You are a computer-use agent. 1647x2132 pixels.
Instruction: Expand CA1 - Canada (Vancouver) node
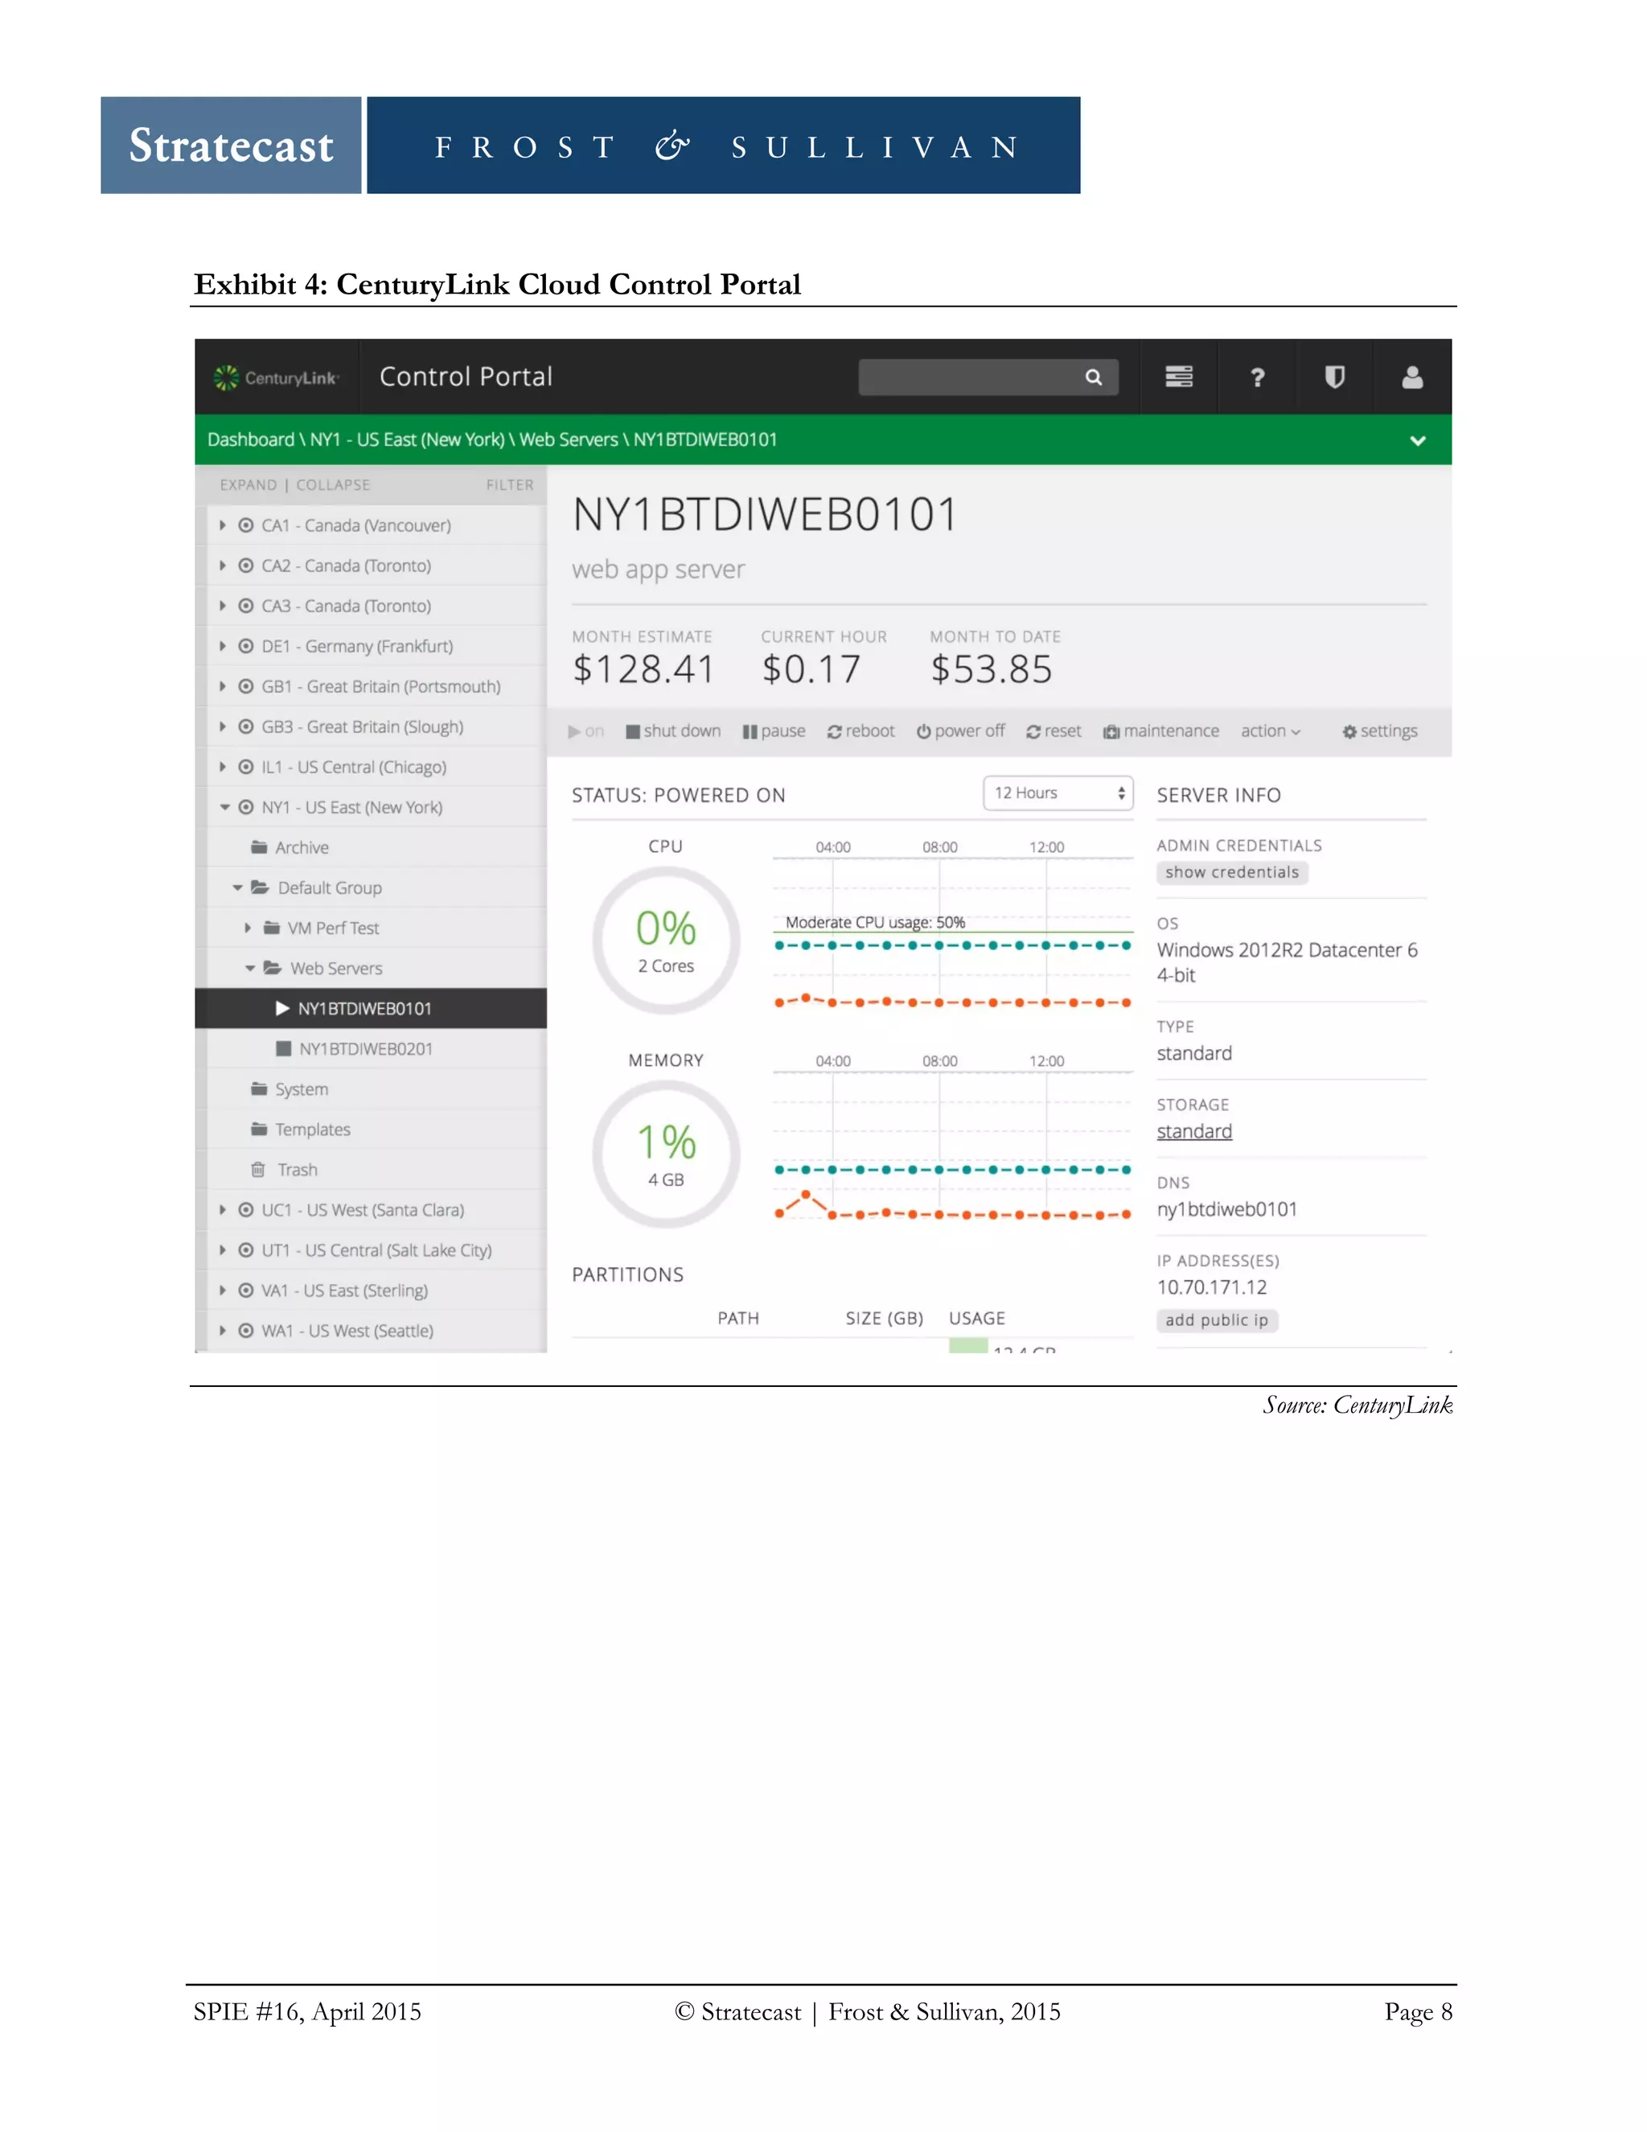[223, 525]
